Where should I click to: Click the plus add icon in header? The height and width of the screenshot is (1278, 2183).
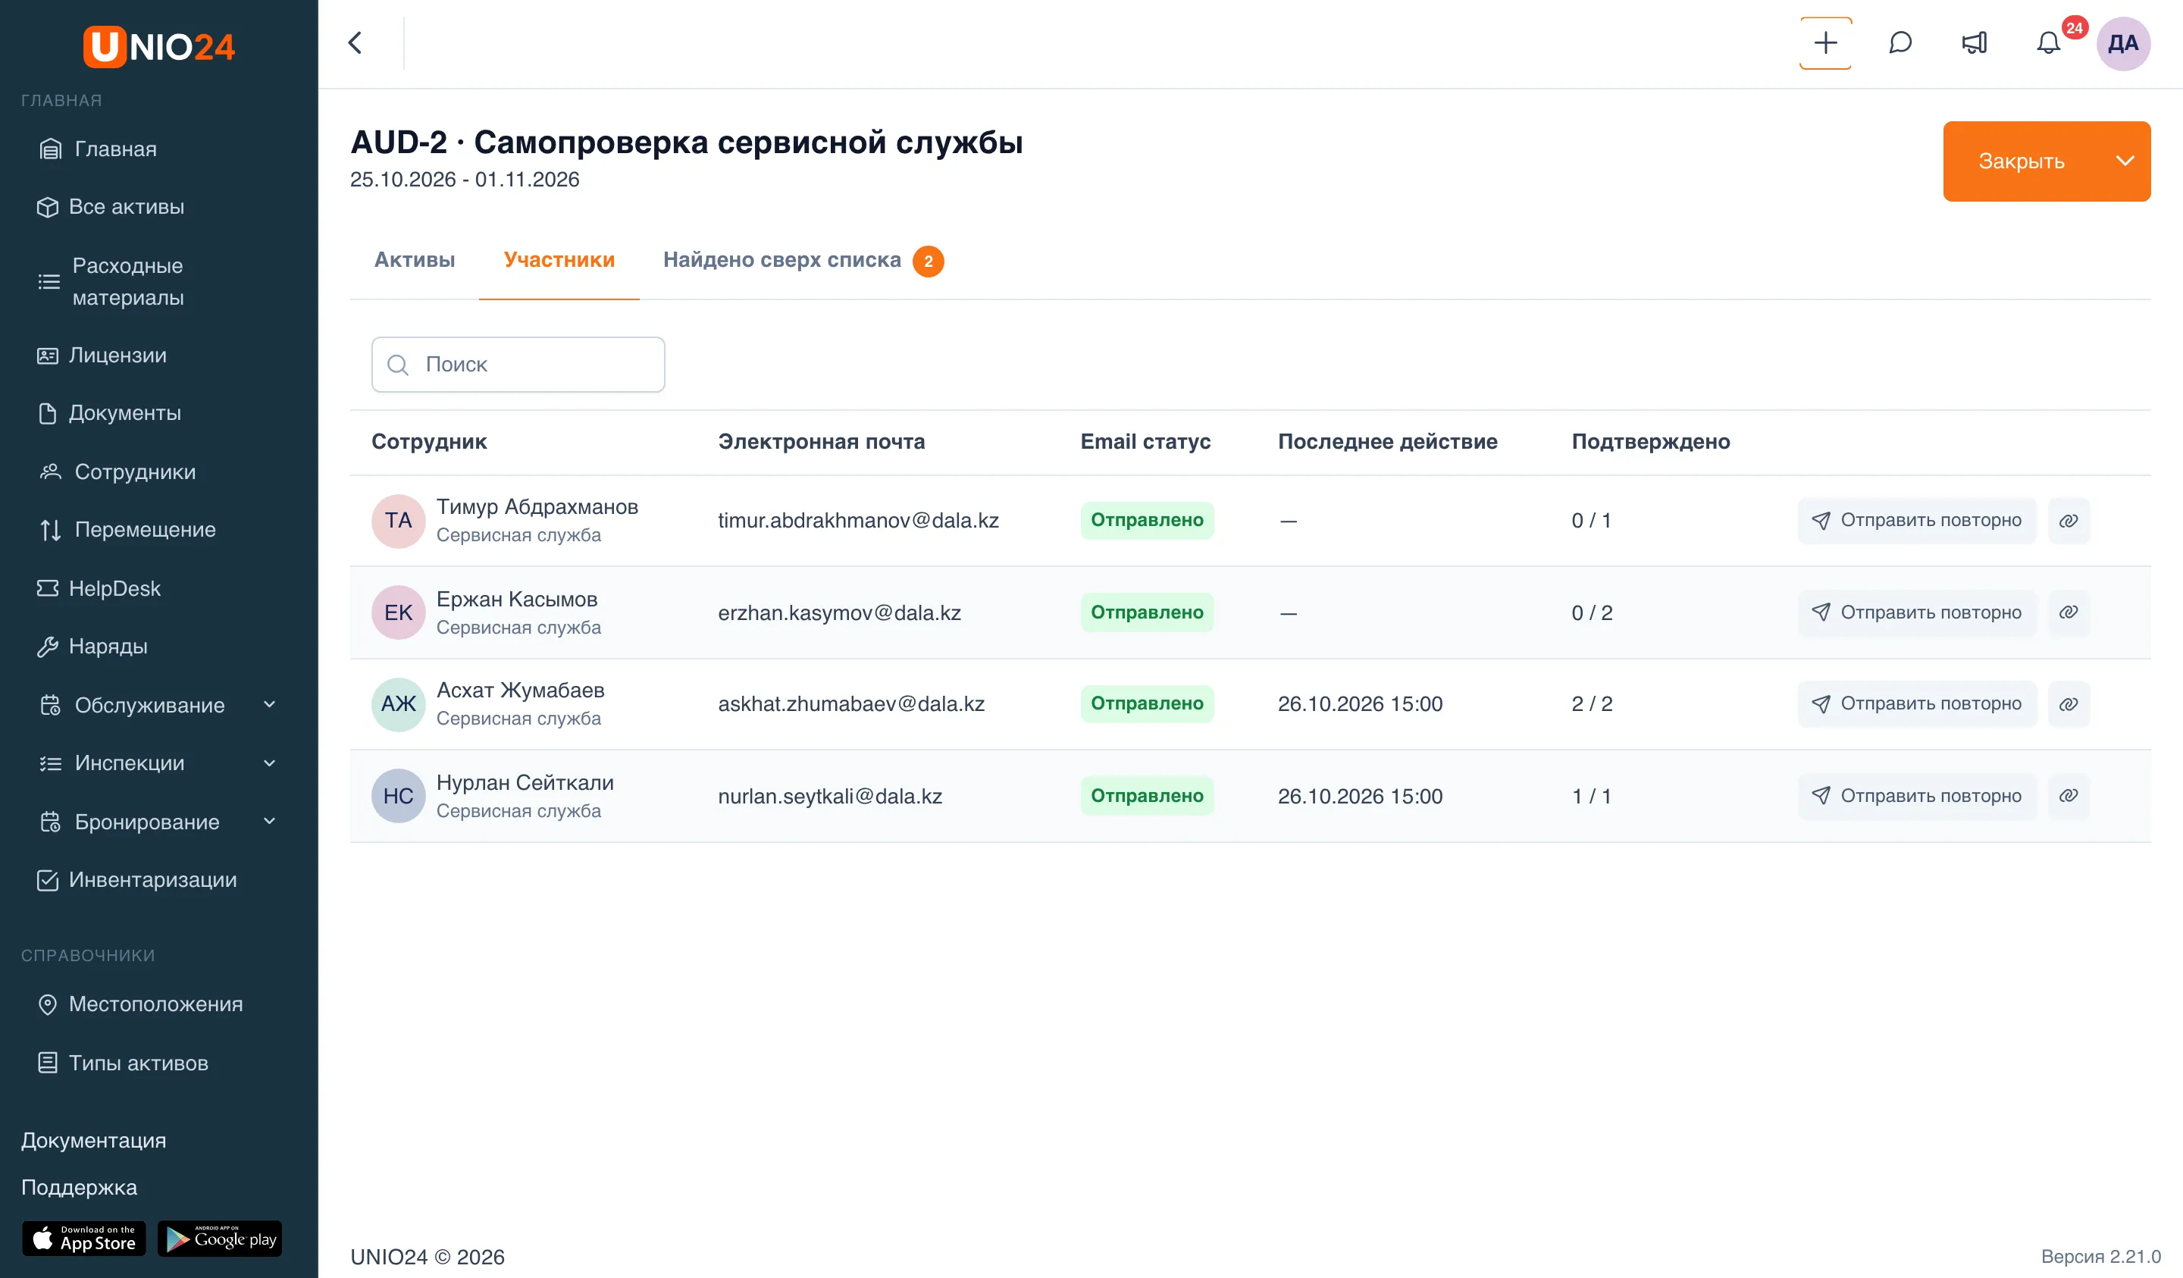coord(1824,42)
